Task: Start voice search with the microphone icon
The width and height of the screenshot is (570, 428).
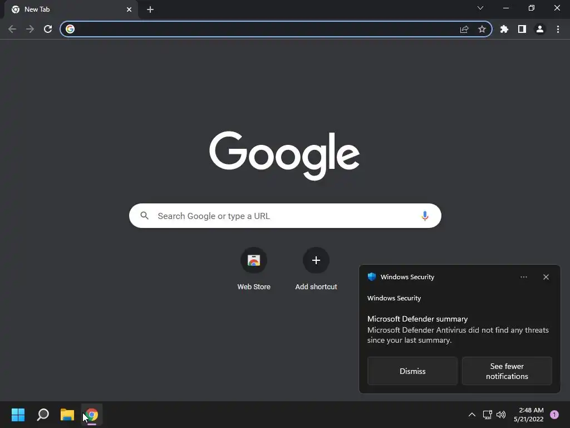Action: tap(425, 216)
